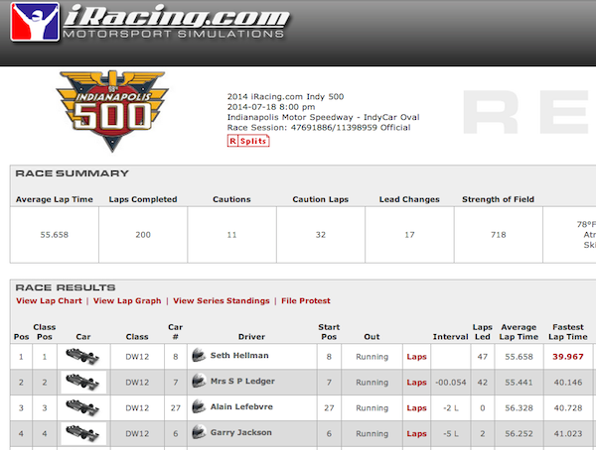The height and width of the screenshot is (450, 596).
Task: Click average lap time 56.252
Action: pyautogui.click(x=519, y=434)
